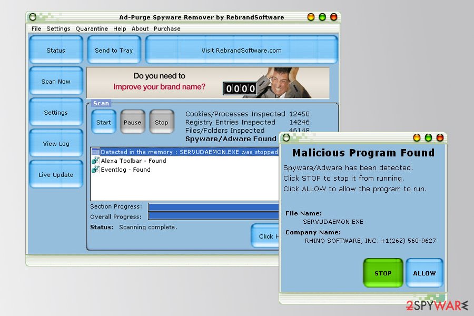Open the Settings sidebar button
Screen dimensions: 474x316
pos(56,112)
